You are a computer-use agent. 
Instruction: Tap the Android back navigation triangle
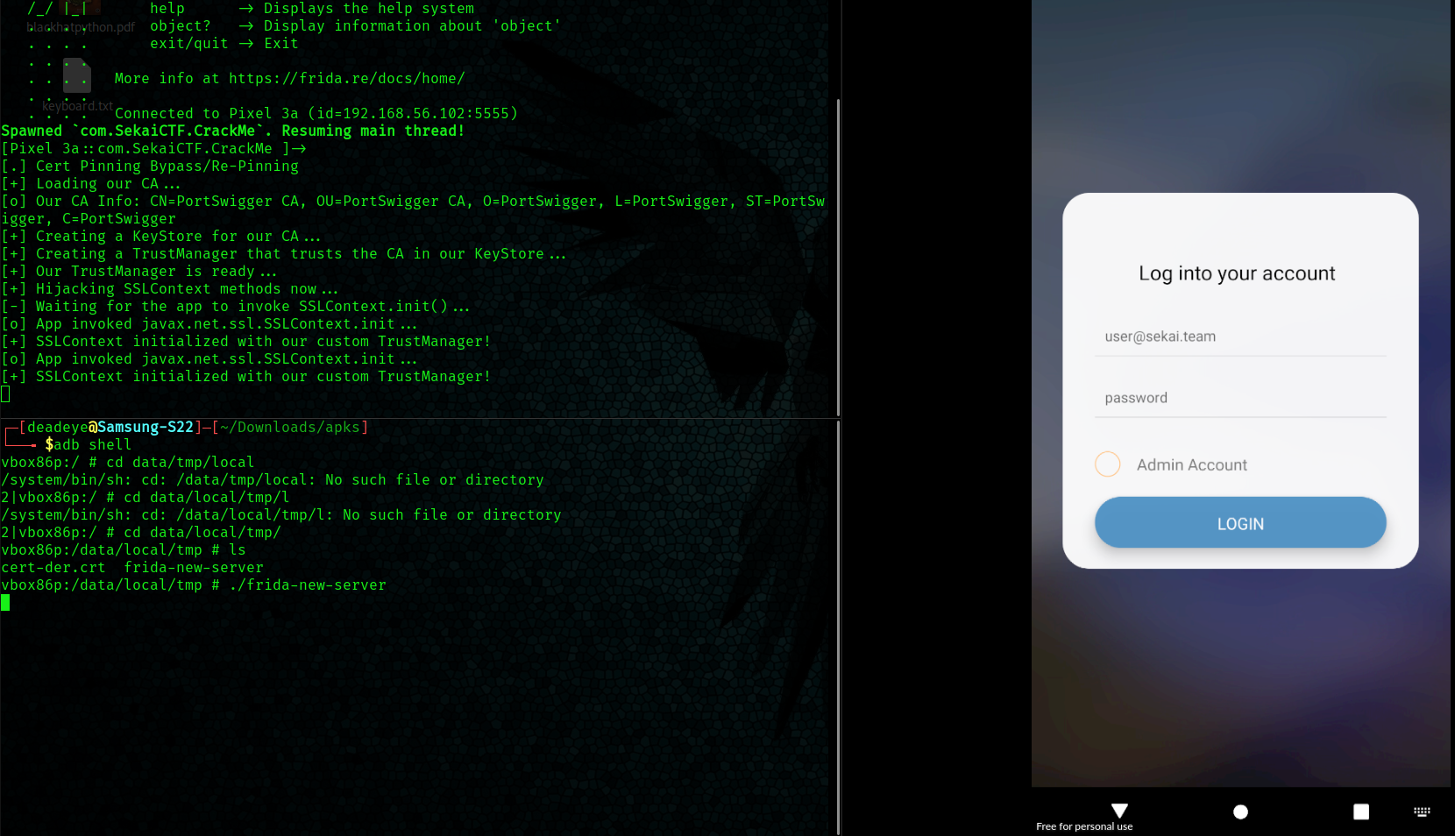coord(1118,811)
